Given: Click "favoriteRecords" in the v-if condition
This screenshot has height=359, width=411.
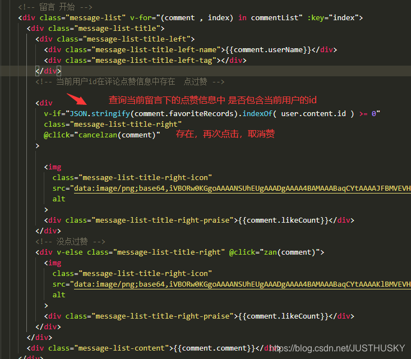Looking at the screenshot, I should tap(201, 113).
